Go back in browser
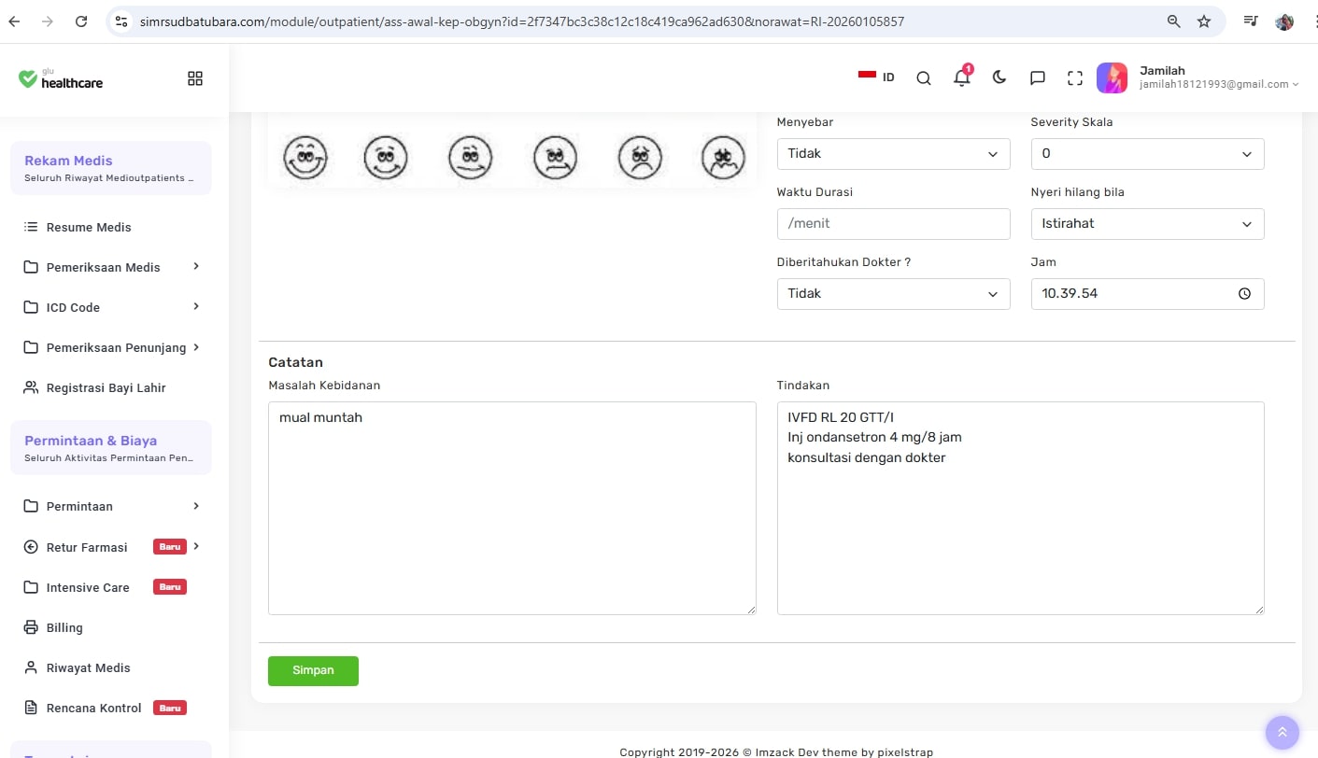Screen dimensions: 1318x758 click(x=14, y=21)
